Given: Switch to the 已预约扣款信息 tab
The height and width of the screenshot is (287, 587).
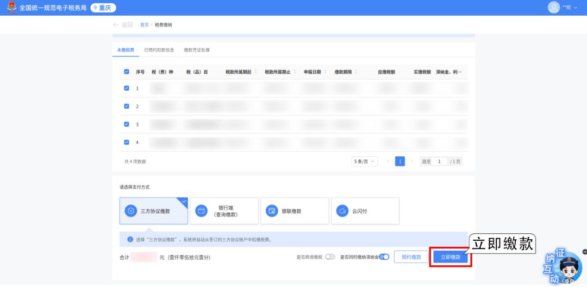Looking at the screenshot, I should pyautogui.click(x=159, y=50).
